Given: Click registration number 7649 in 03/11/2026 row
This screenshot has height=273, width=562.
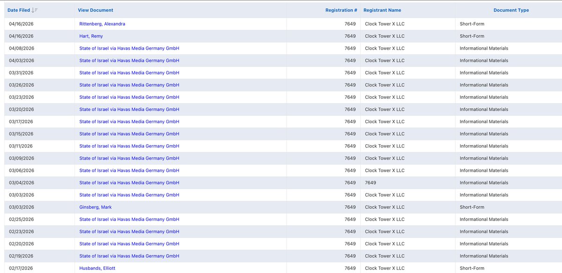Looking at the screenshot, I should tap(350, 146).
